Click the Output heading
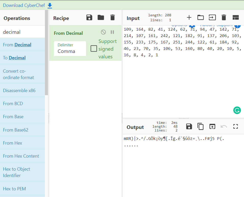The image size is (244, 197). [135, 127]
